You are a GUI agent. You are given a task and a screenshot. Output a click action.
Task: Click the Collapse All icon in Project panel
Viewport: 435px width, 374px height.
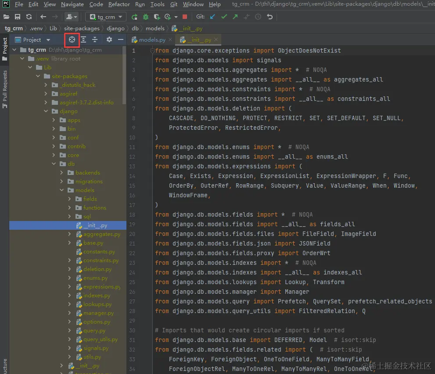coord(95,39)
